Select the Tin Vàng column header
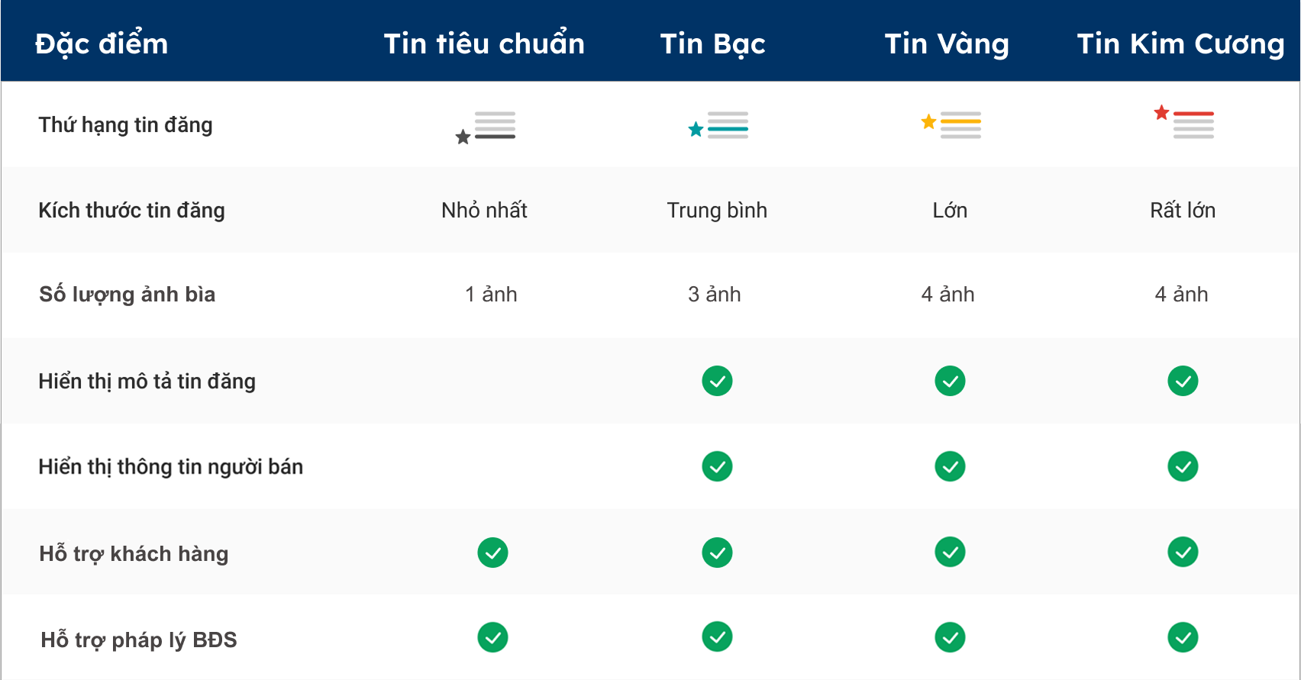 click(947, 44)
